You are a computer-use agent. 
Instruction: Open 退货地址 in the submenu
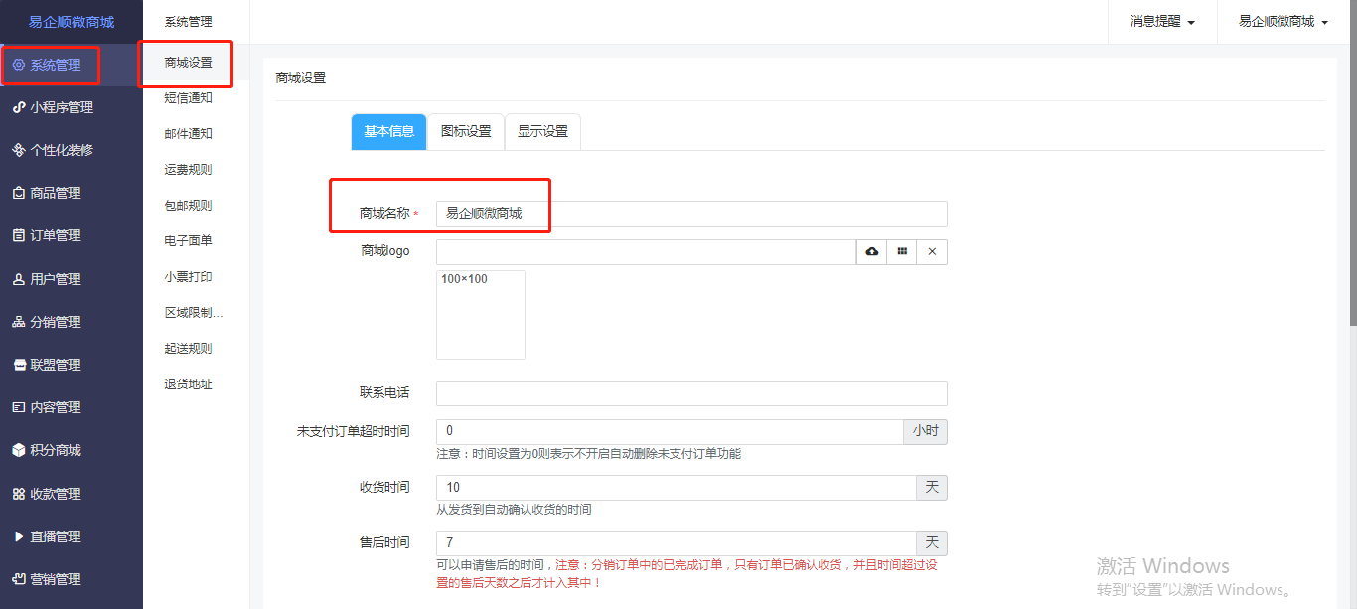coord(189,384)
